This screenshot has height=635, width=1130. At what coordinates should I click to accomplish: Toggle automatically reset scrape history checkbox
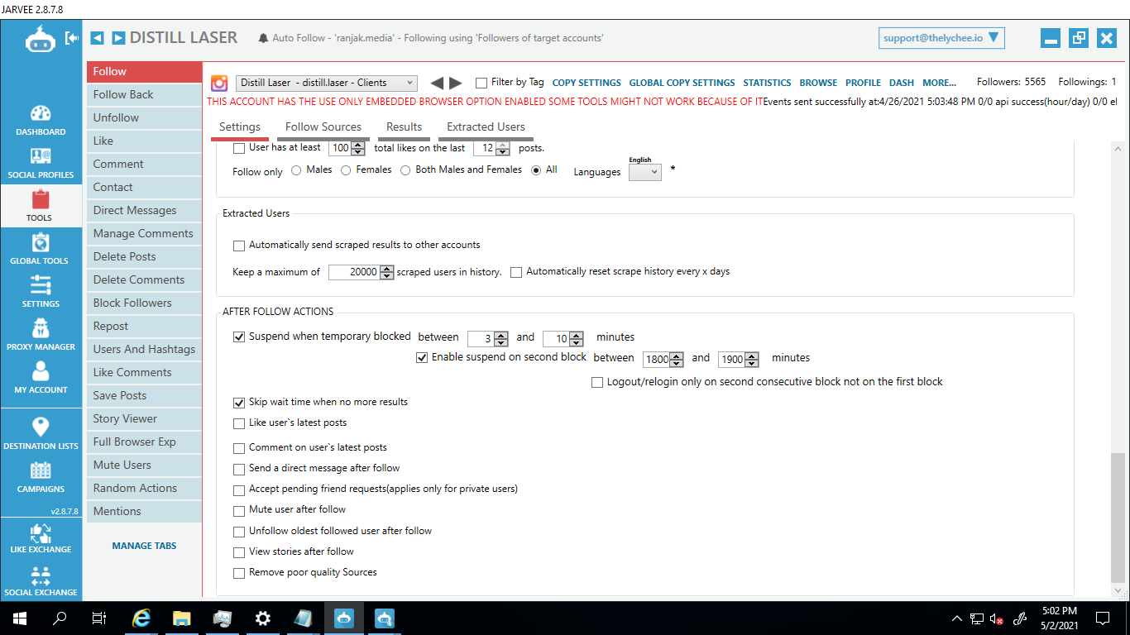(x=516, y=272)
